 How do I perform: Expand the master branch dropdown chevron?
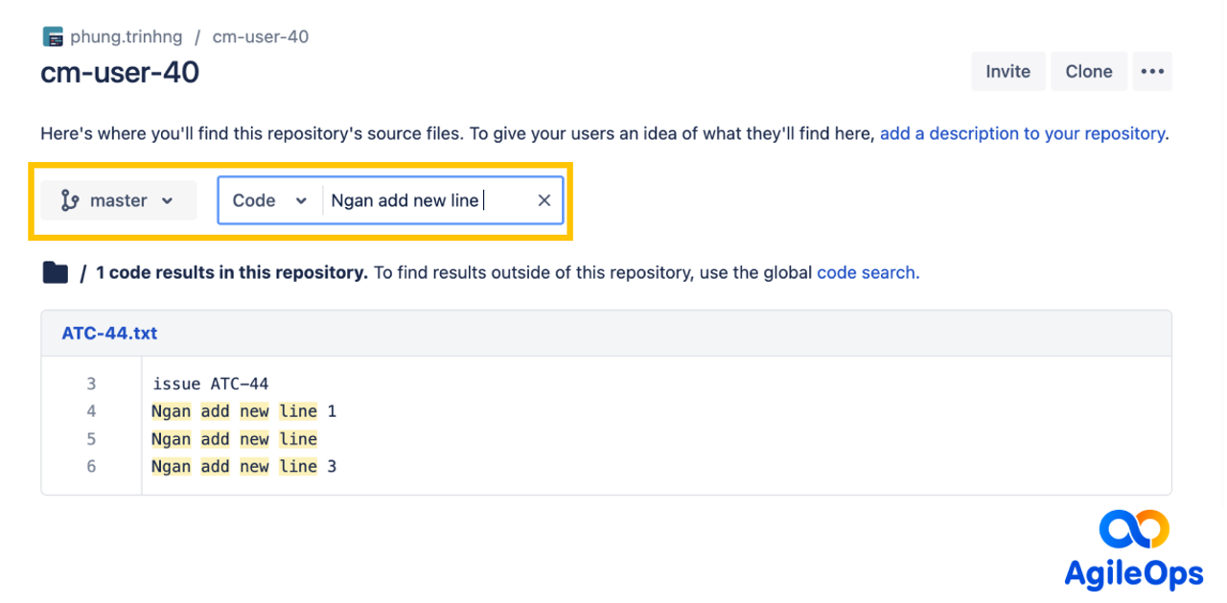coord(168,200)
